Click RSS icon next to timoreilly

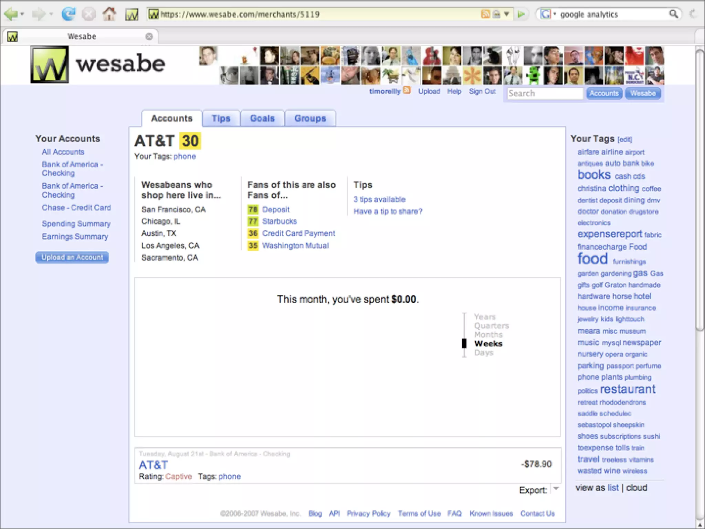click(408, 91)
